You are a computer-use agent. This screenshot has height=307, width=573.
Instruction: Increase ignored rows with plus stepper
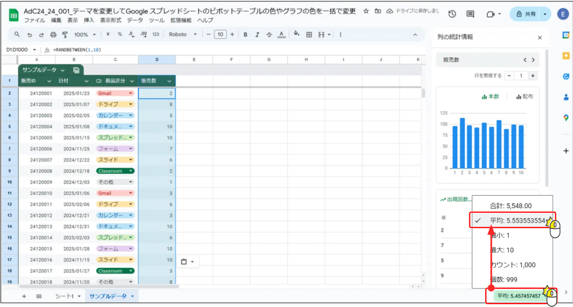pyautogui.click(x=533, y=76)
